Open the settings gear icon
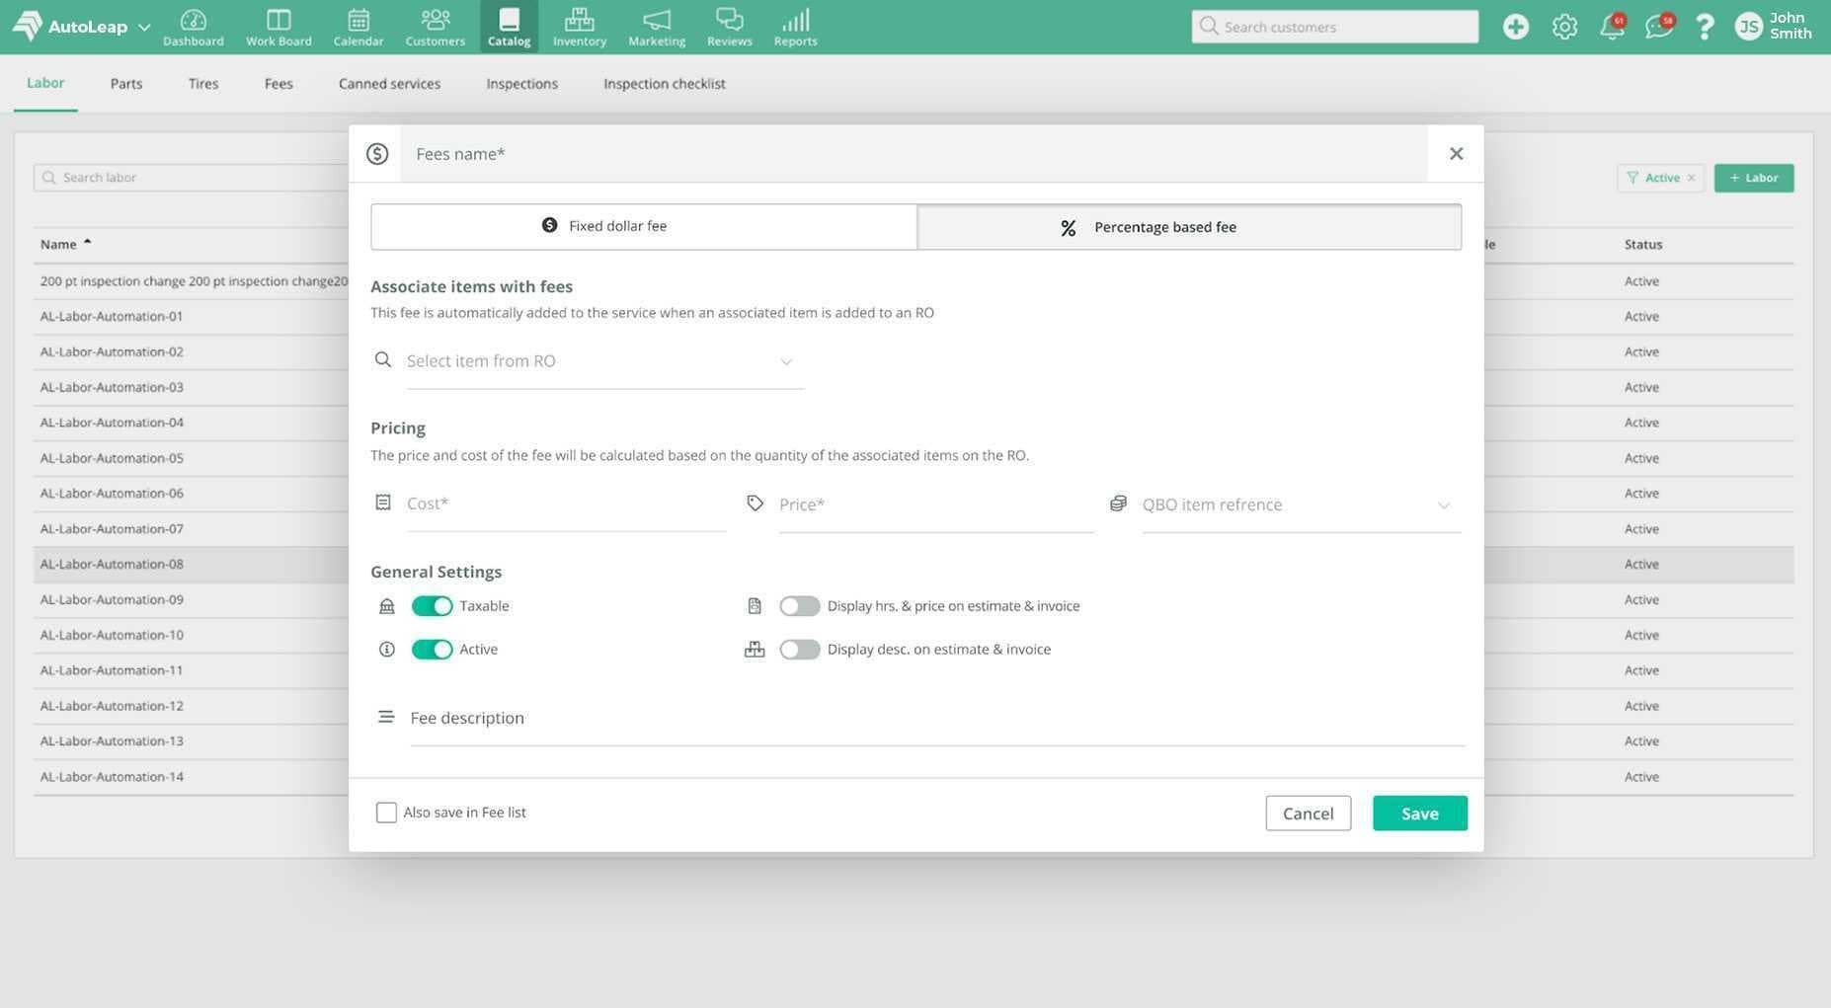The height and width of the screenshot is (1008, 1831). point(1562,24)
